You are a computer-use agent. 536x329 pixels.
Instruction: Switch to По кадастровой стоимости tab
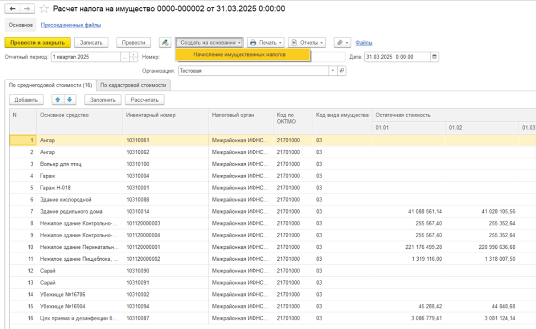tap(133, 85)
